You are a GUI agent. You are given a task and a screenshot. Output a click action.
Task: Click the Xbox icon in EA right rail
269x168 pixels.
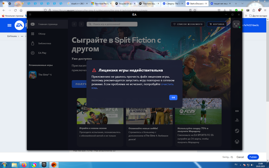pyautogui.click(x=237, y=142)
